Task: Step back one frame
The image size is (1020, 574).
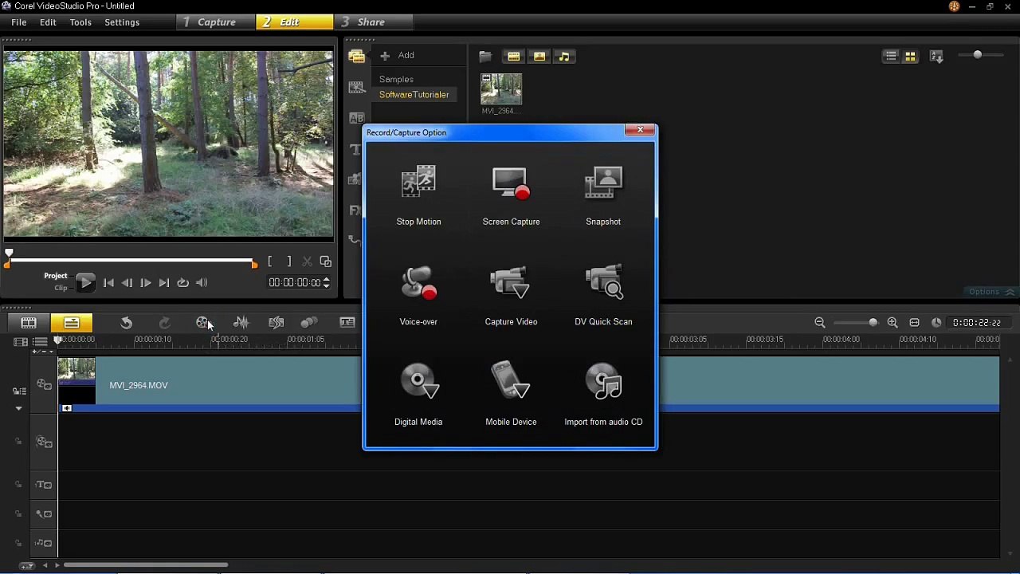Action: [x=127, y=282]
